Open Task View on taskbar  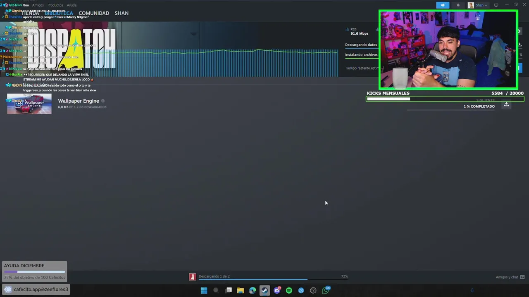[229, 290]
